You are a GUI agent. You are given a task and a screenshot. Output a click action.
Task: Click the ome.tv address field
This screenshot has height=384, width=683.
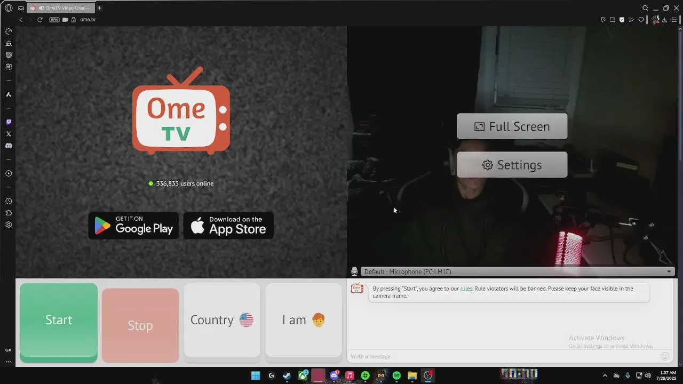(88, 20)
